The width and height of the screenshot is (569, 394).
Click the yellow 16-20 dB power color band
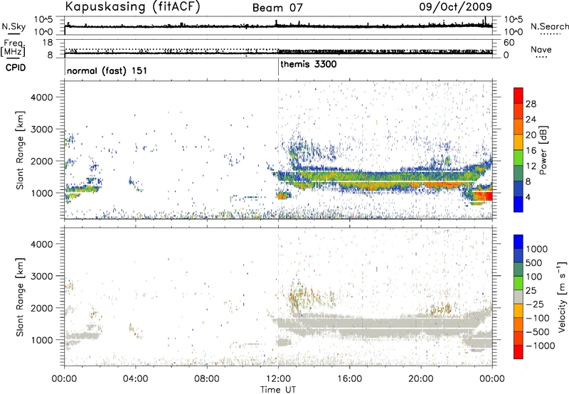tap(519, 142)
